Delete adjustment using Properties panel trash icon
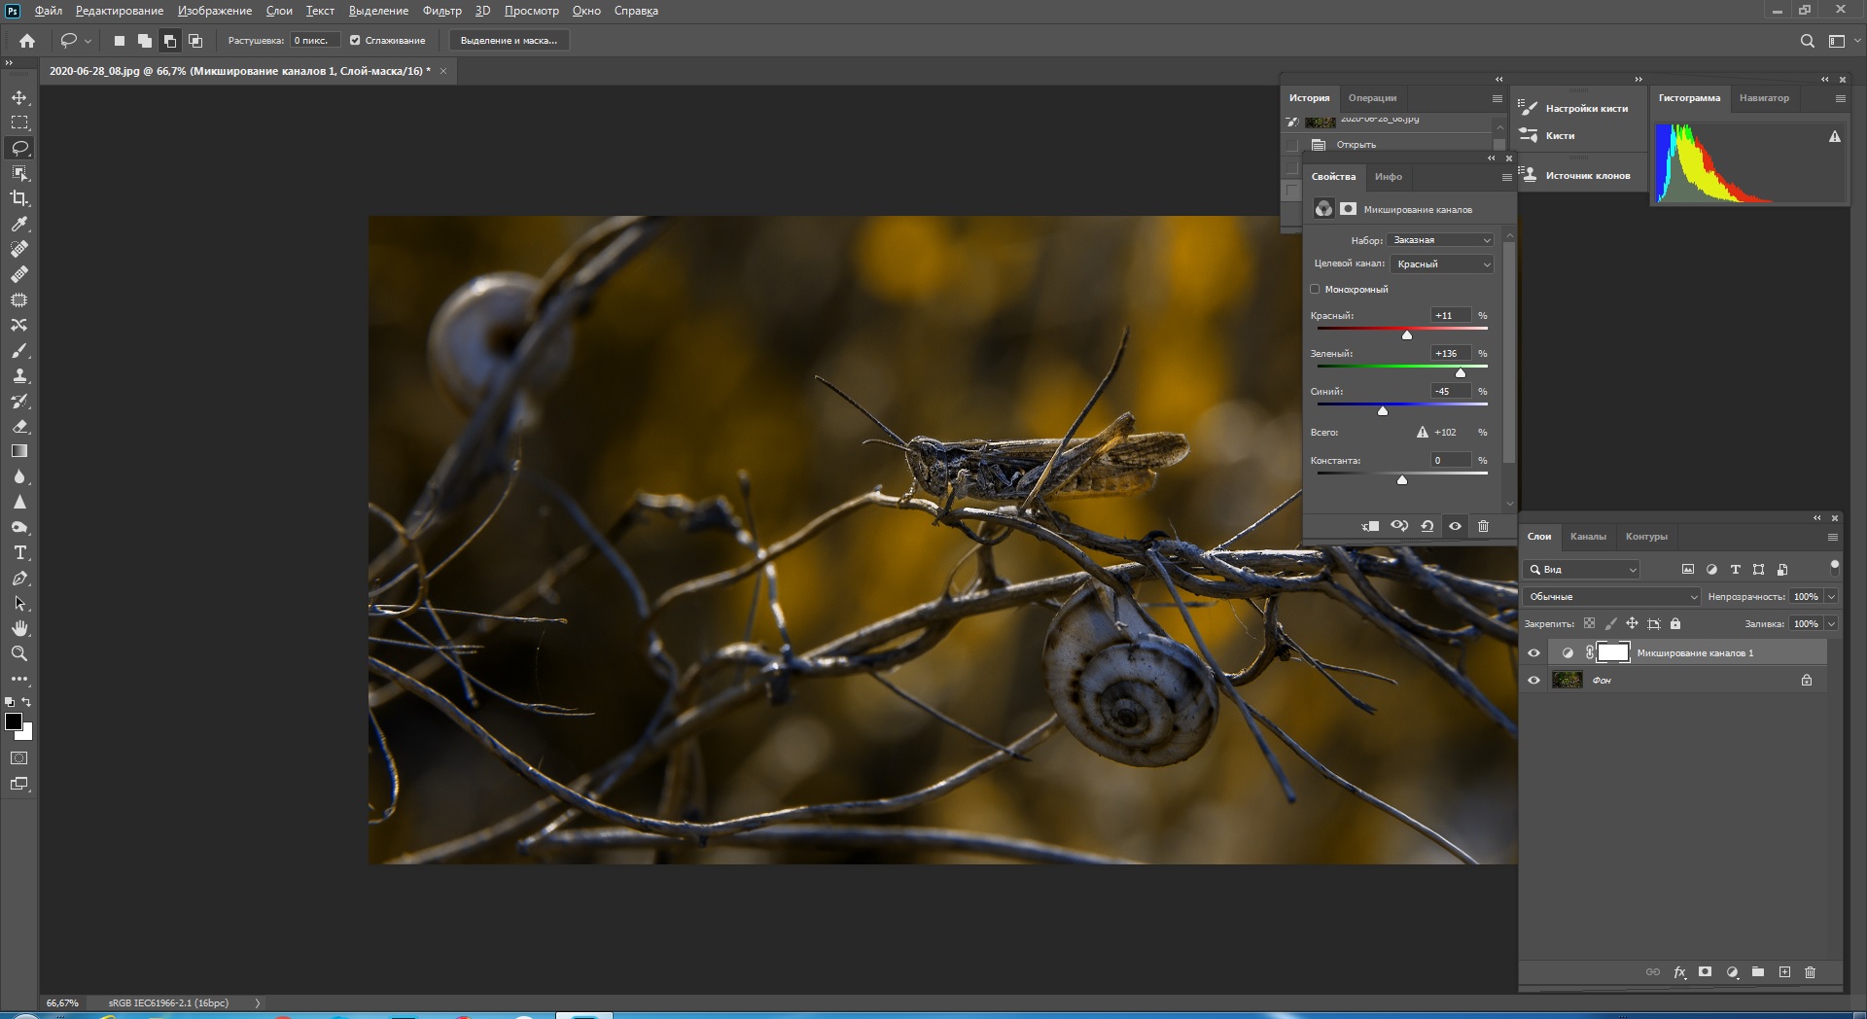The image size is (1867, 1019). (1483, 526)
